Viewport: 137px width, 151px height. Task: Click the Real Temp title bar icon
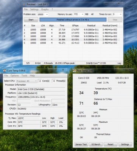74,71
